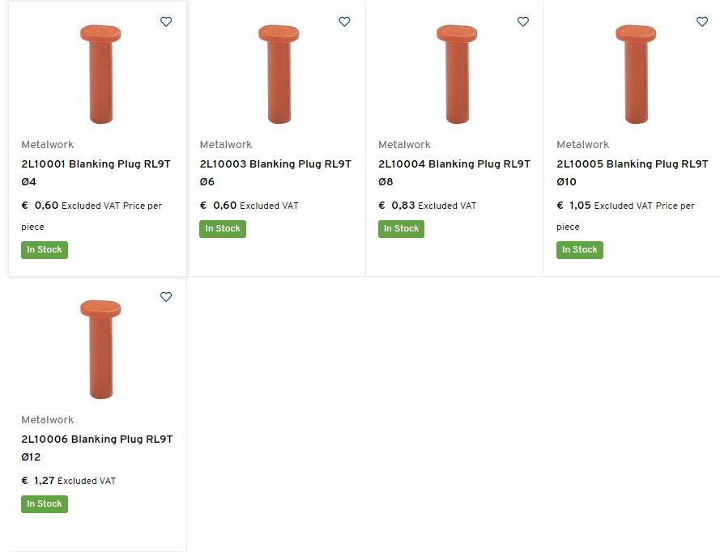
Task: Click In Stock label under 2L10004
Action: pos(401,229)
